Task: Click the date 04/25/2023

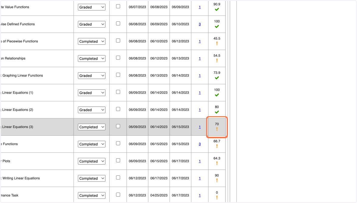Action: [x=159, y=195]
